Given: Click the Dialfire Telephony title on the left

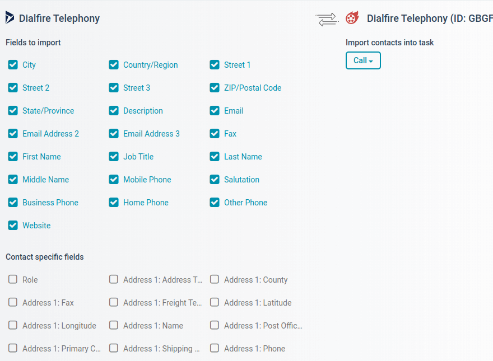Looking at the screenshot, I should coord(59,18).
